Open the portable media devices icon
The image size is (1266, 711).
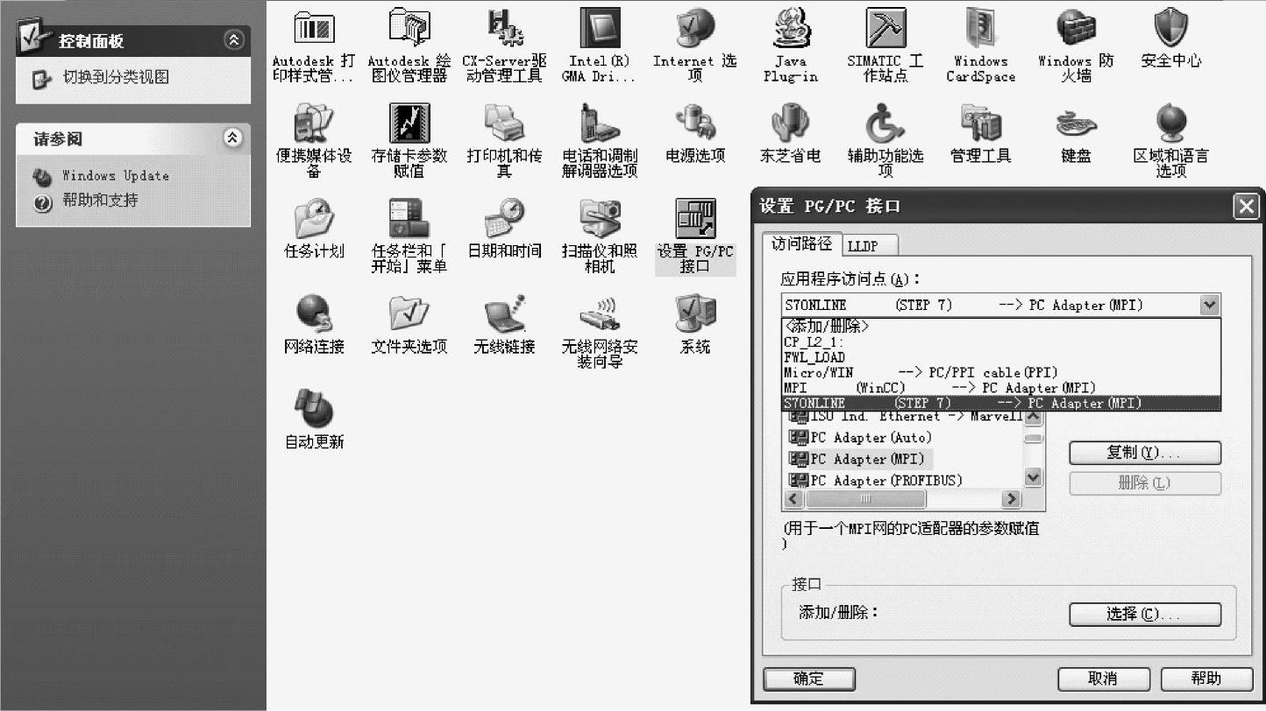(314, 123)
